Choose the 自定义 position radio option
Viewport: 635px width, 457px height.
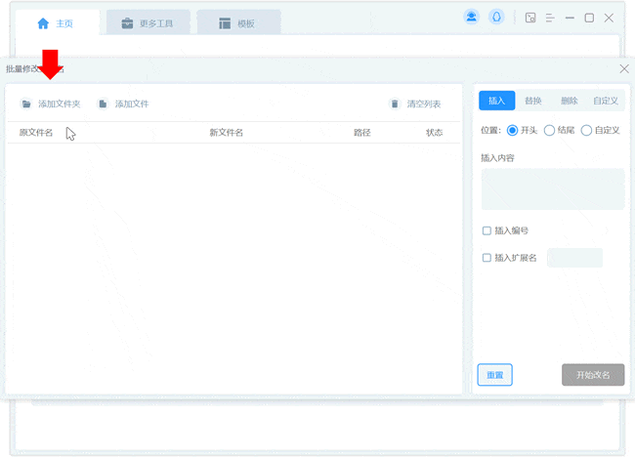(x=586, y=130)
